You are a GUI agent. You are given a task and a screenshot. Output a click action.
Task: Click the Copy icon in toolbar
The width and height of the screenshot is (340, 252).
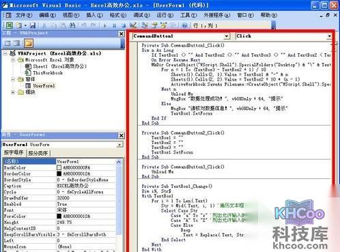53,25
